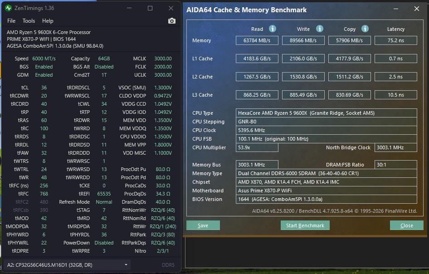Click the Close button in AIDA64

(x=406, y=225)
